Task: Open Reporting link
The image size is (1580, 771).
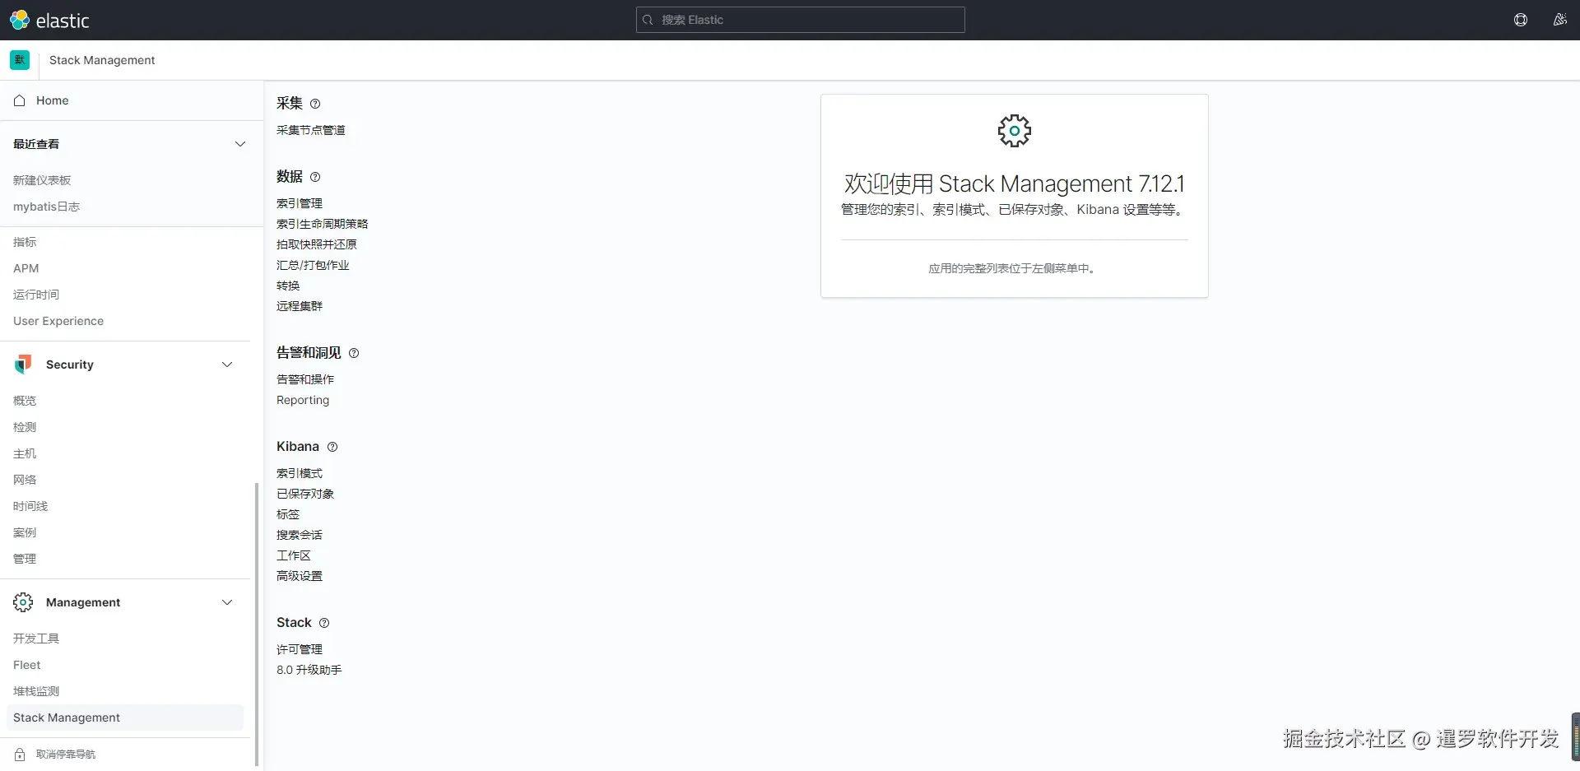Action: point(303,400)
